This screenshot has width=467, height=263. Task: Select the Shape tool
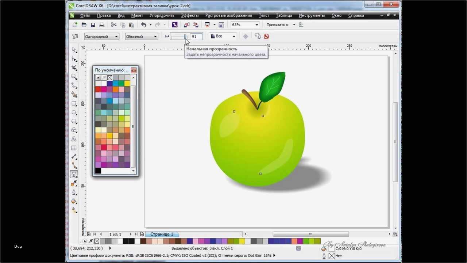point(74,58)
